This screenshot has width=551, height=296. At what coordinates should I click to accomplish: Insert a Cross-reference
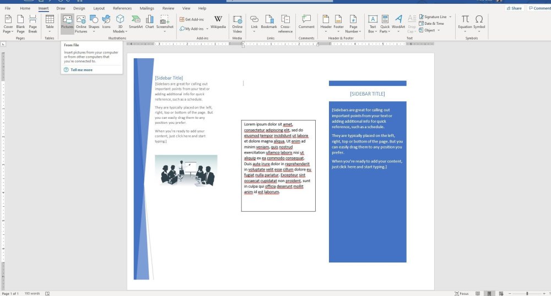[x=285, y=24]
